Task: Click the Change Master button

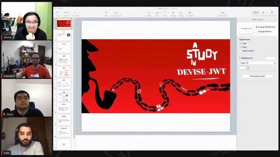Action: 265,31
